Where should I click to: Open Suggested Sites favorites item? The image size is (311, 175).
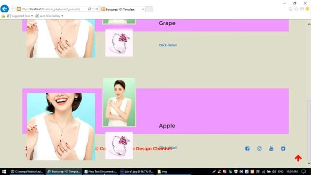pyautogui.click(x=20, y=16)
